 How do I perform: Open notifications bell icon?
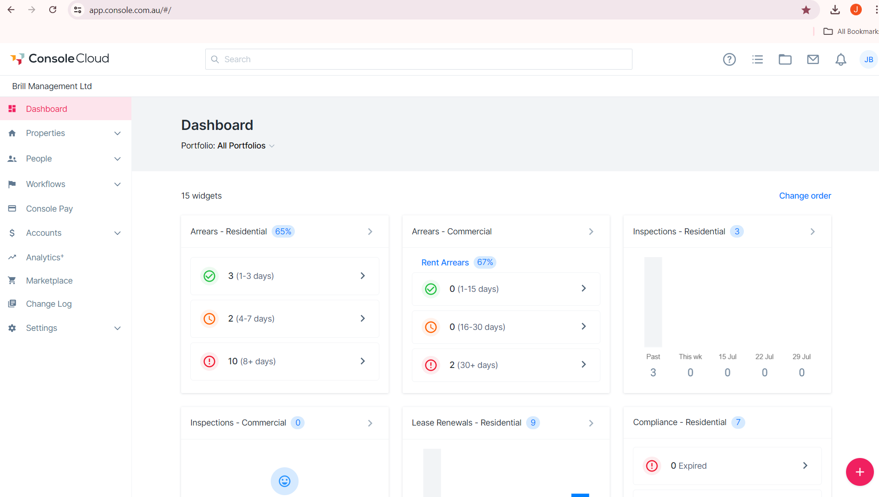841,59
